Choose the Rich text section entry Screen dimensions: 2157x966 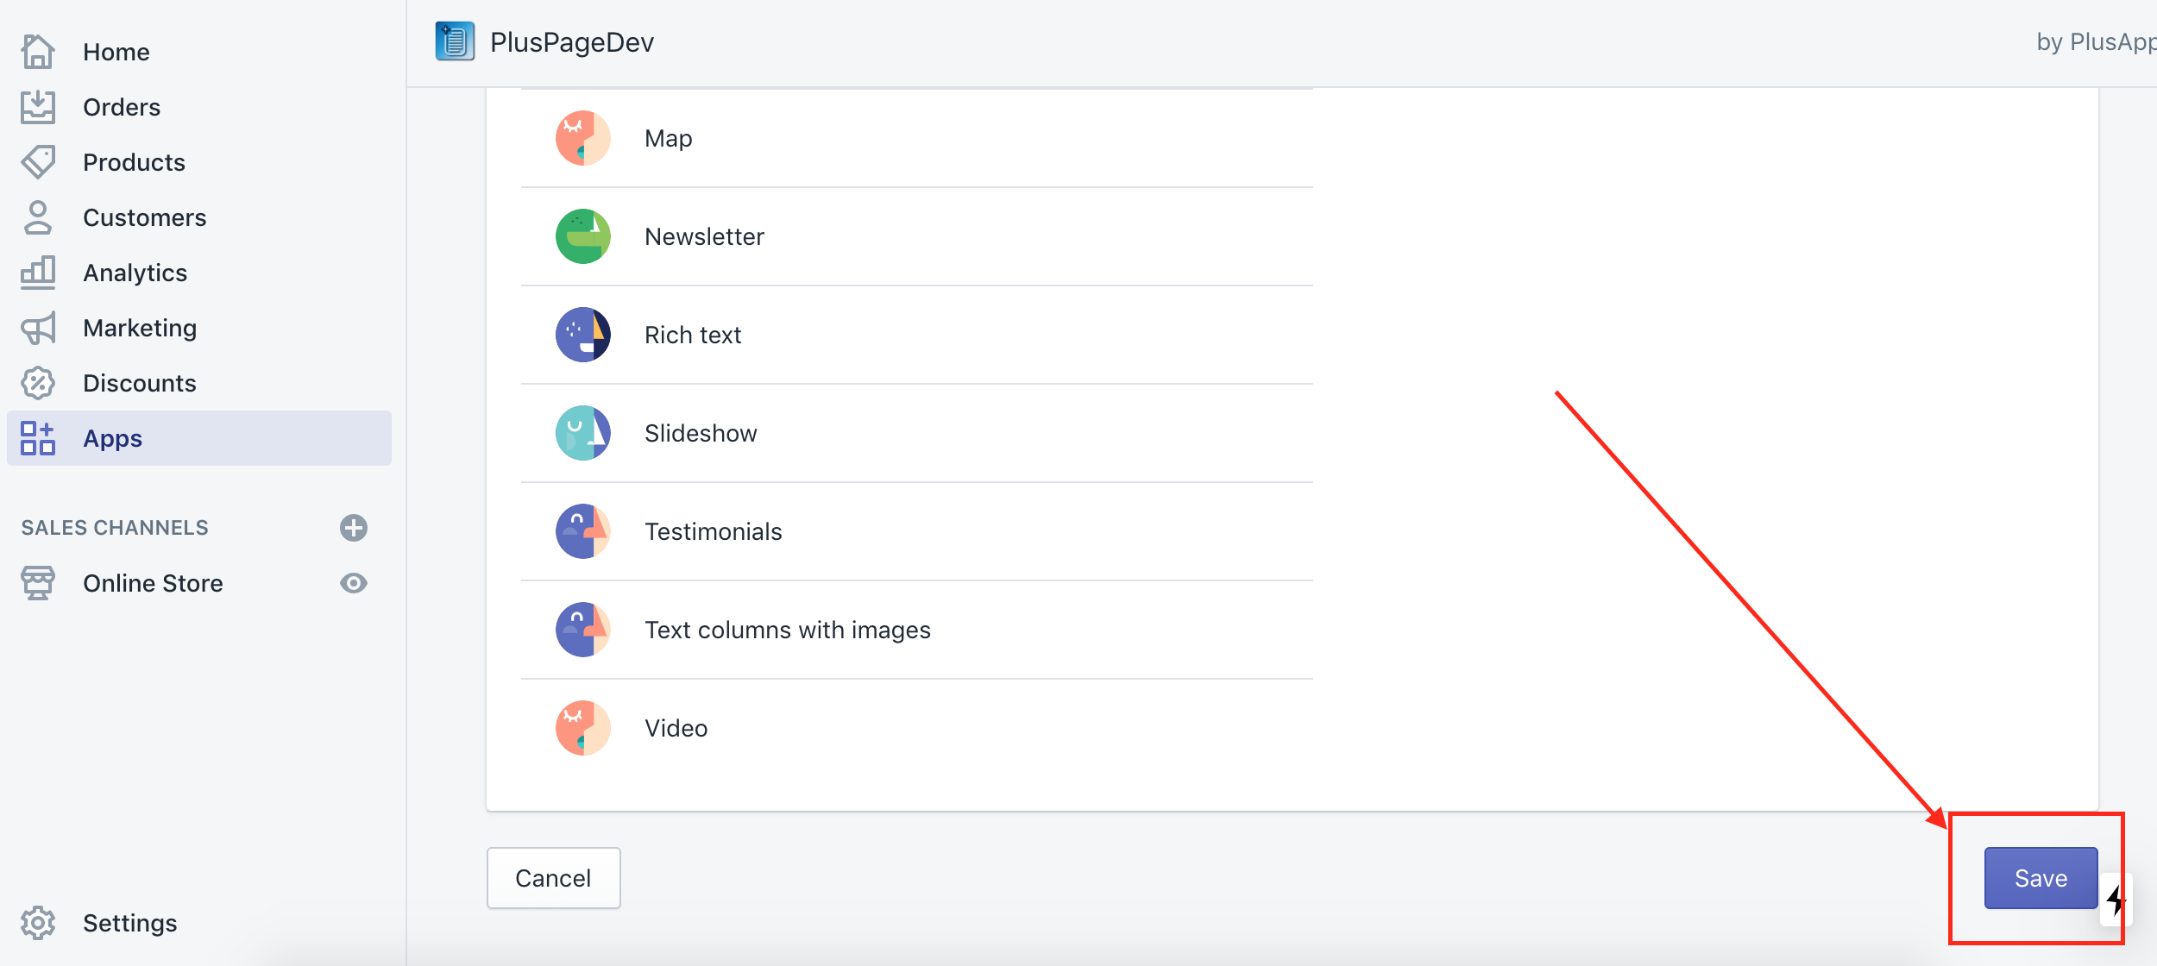[692, 334]
